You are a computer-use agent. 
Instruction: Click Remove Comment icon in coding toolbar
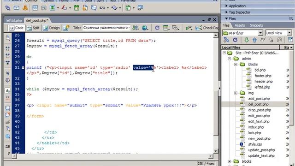8,115
